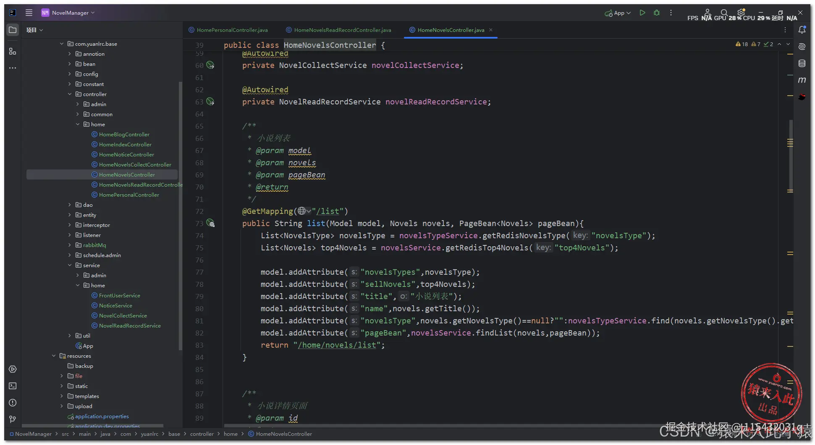Open the Git version control tool window
815x445 pixels.
pos(13,419)
